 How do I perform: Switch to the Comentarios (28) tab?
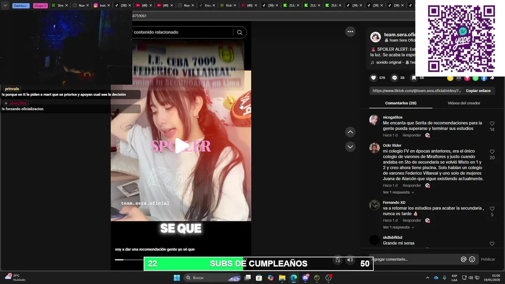(400, 103)
